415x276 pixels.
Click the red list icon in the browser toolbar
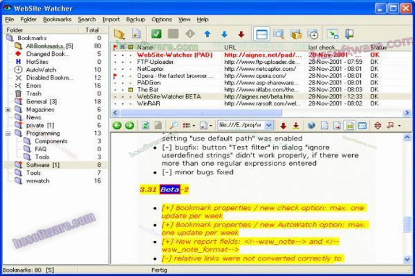pyautogui.click(x=187, y=125)
